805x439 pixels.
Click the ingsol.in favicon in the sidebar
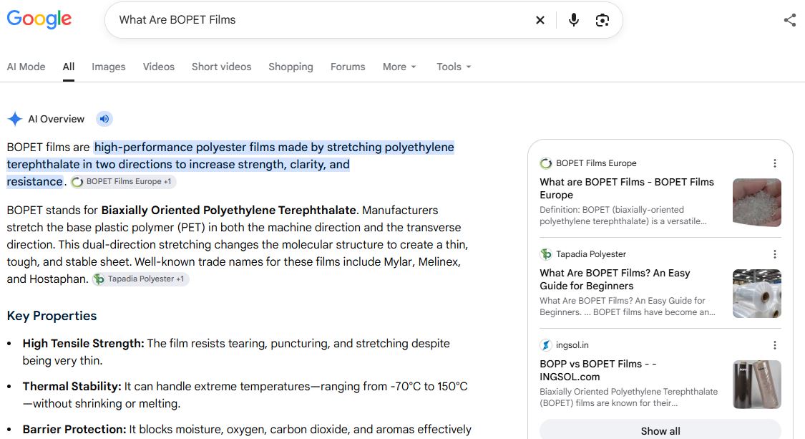pyautogui.click(x=546, y=345)
